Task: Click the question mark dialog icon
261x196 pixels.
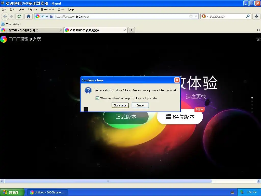Action: [x=88, y=90]
